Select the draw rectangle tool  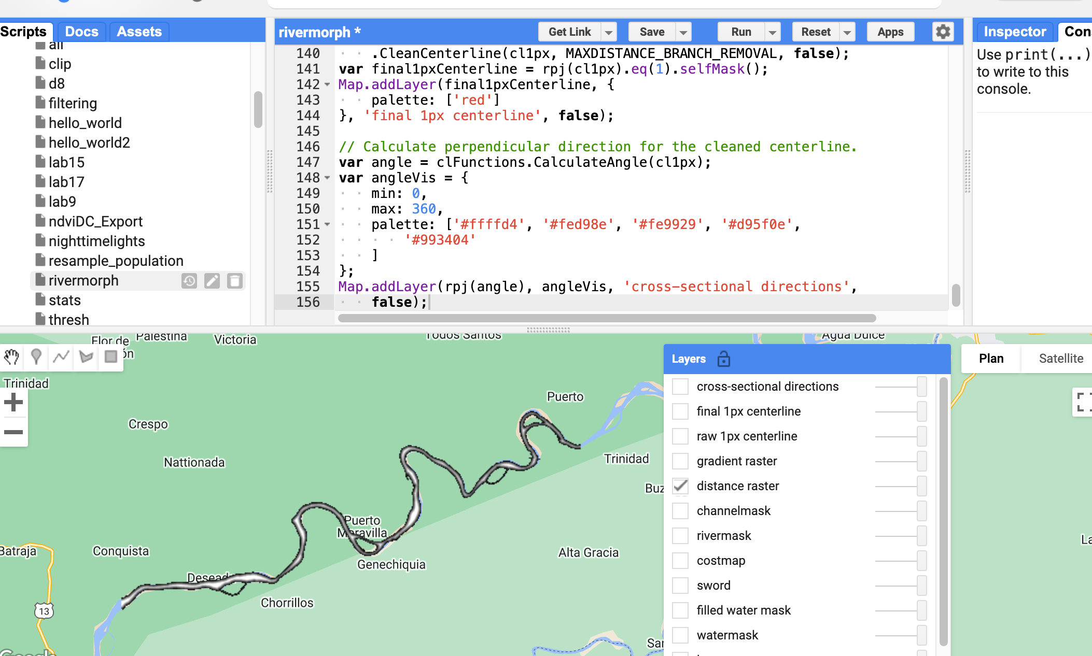pos(110,356)
